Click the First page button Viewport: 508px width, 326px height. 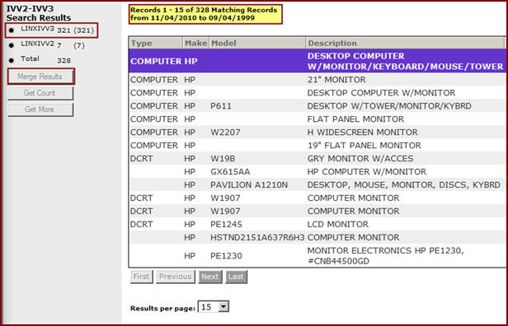click(x=142, y=277)
